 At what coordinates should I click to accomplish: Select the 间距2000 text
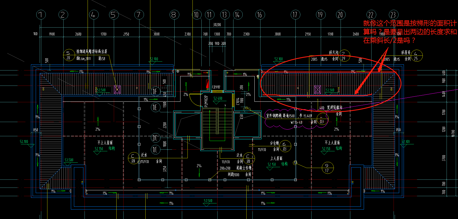pyautogui.click(x=233, y=174)
